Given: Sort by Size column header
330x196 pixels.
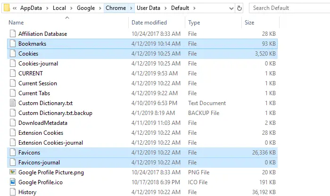Looking at the screenshot, I should pyautogui.click(x=249, y=23).
